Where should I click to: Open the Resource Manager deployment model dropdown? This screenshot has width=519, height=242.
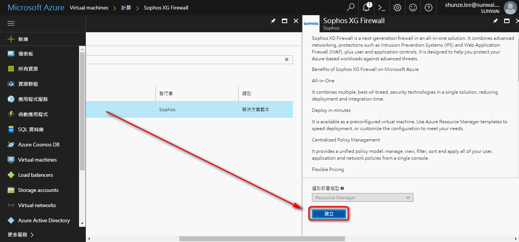tap(362, 198)
